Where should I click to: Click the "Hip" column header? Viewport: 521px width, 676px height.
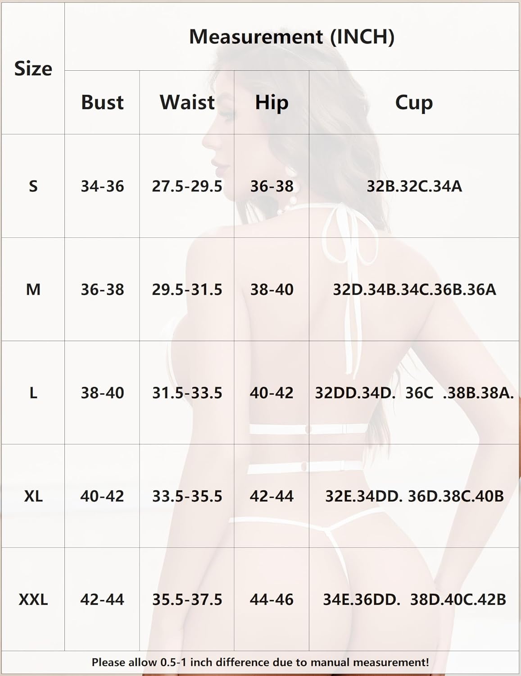[x=272, y=102]
